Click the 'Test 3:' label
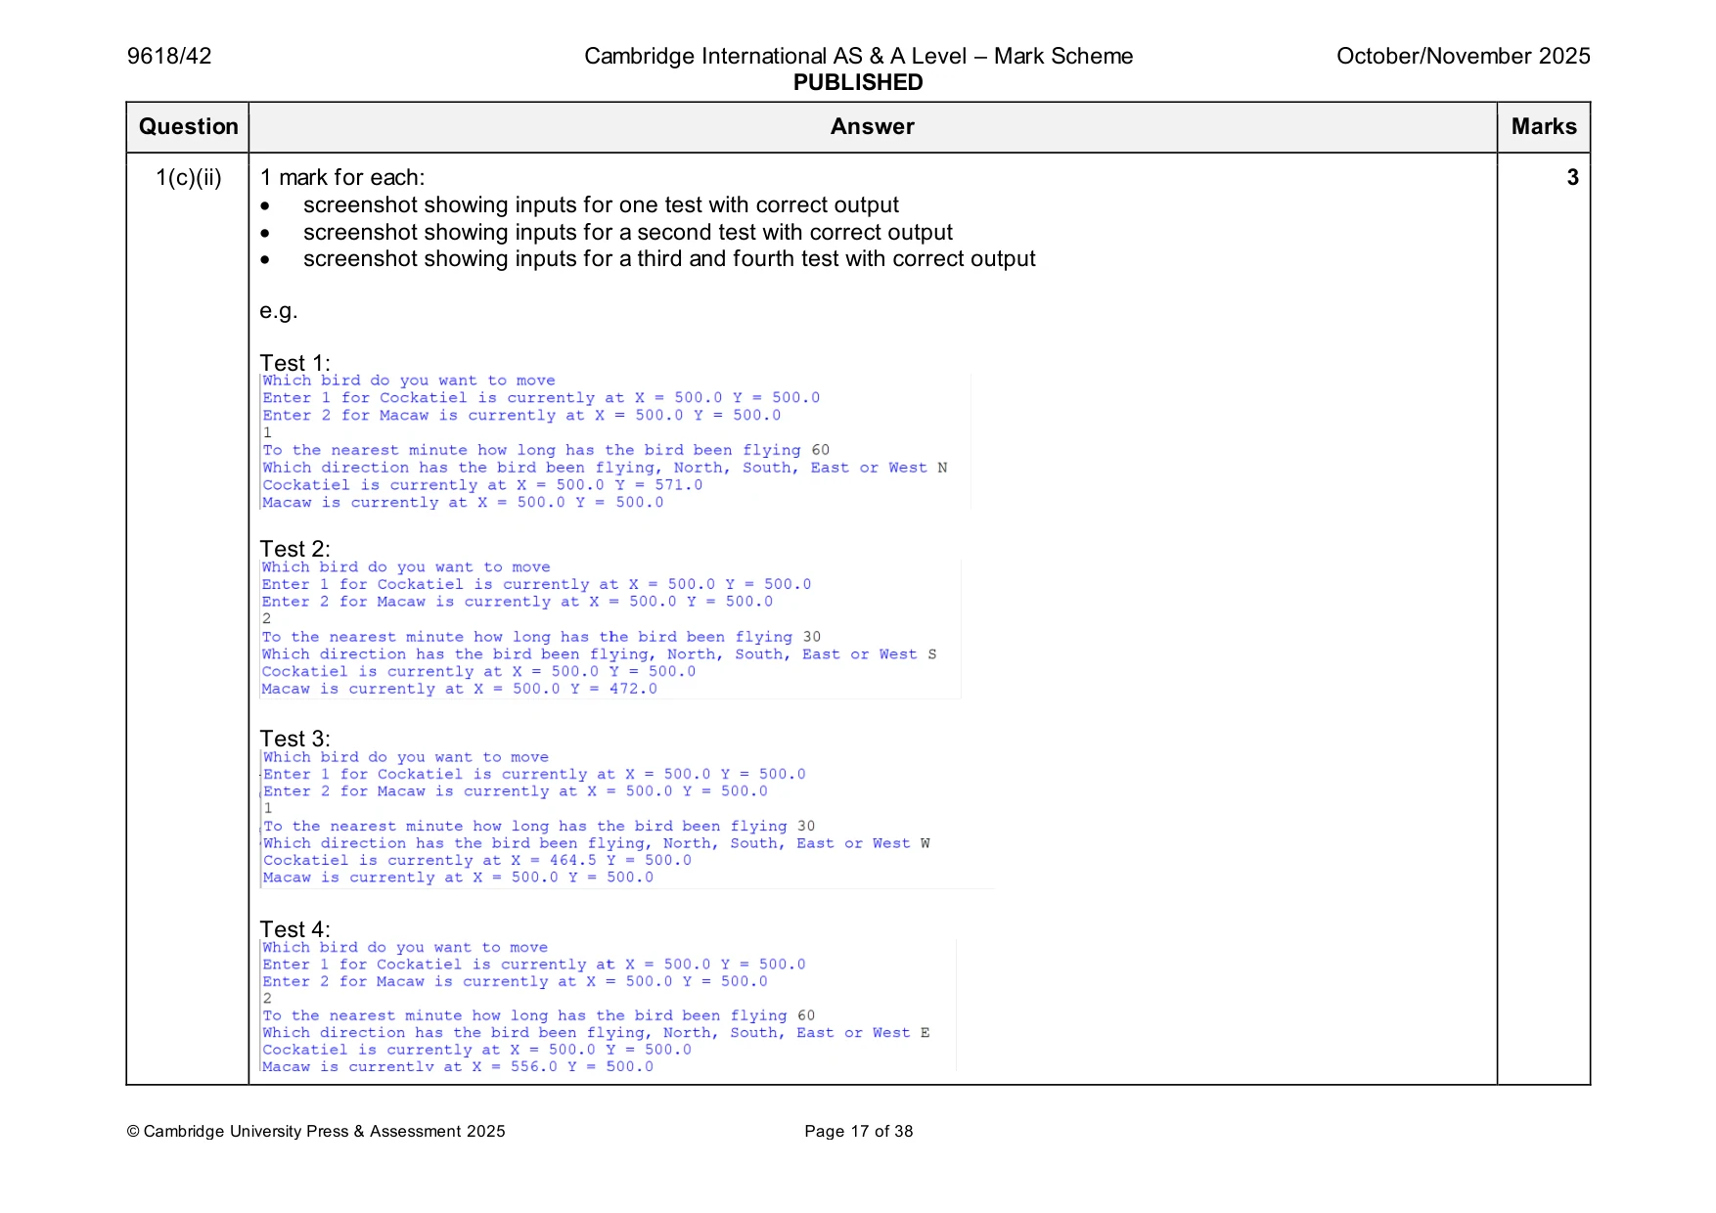 (295, 740)
